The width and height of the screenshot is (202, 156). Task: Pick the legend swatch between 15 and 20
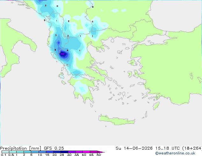click(x=49, y=152)
